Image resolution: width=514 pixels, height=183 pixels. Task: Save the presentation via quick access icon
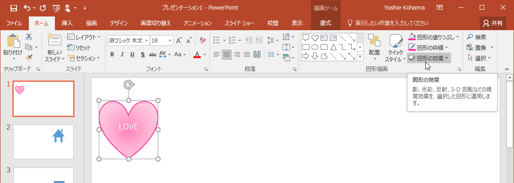tap(14, 8)
